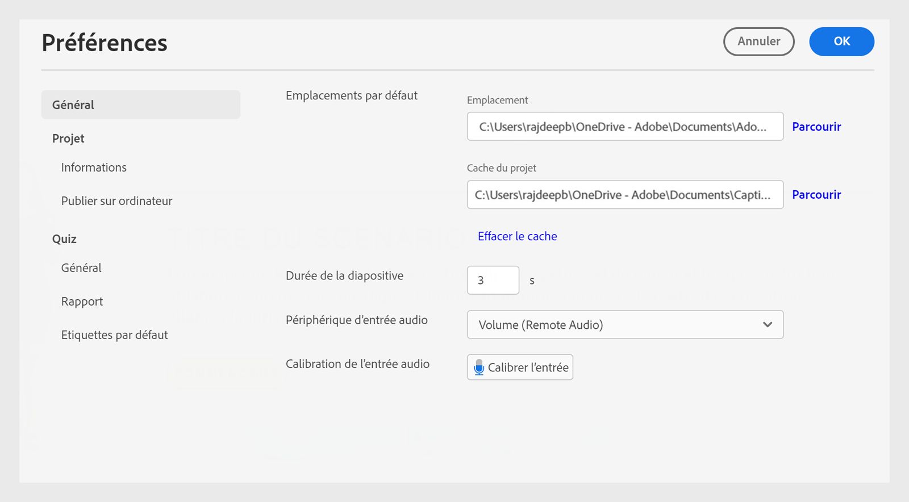This screenshot has width=909, height=502.
Task: Open the Projet section in sidebar
Action: point(68,139)
